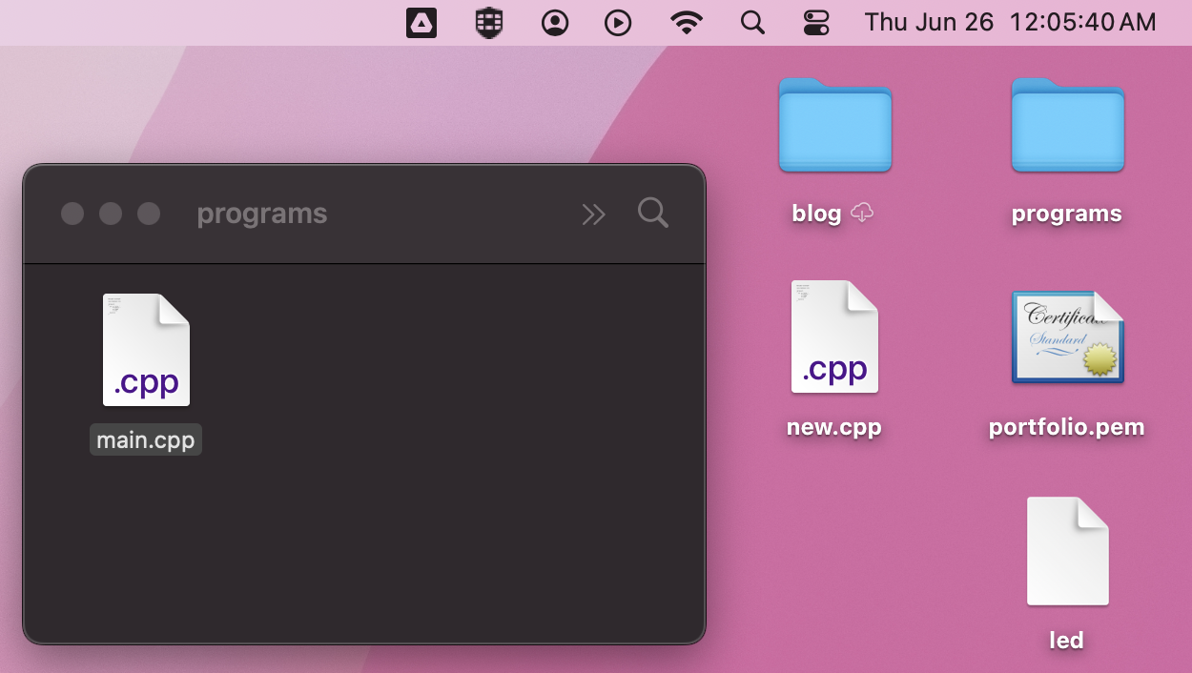Viewport: 1192px width, 673px height.
Task: Click the user account icon in the menu bar
Action: click(x=556, y=22)
